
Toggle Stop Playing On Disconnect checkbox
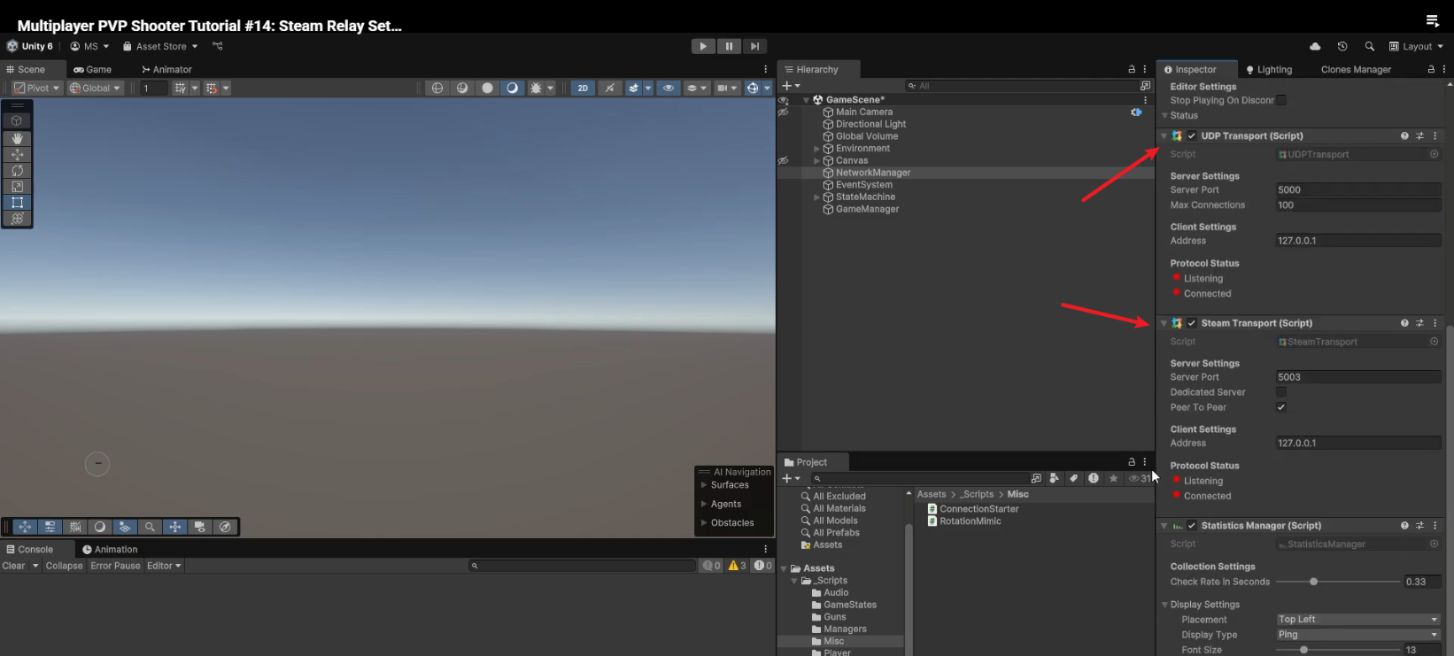pos(1281,100)
